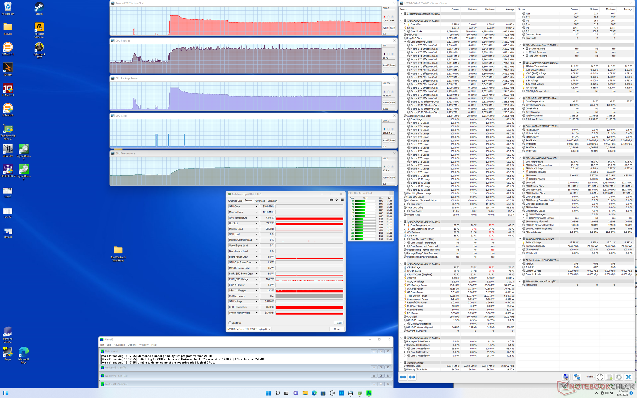Viewport: 637px width, 398px height.
Task: Click HWiNFO settings gear icon
Action: click(x=619, y=377)
